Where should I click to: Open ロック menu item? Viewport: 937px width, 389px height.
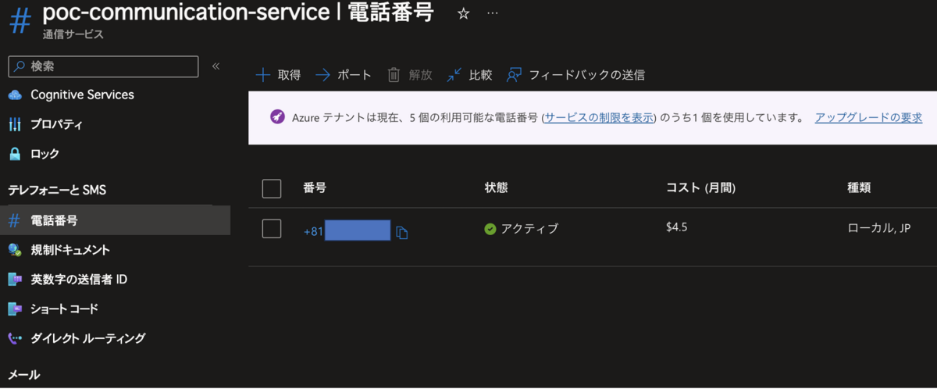[x=45, y=154]
